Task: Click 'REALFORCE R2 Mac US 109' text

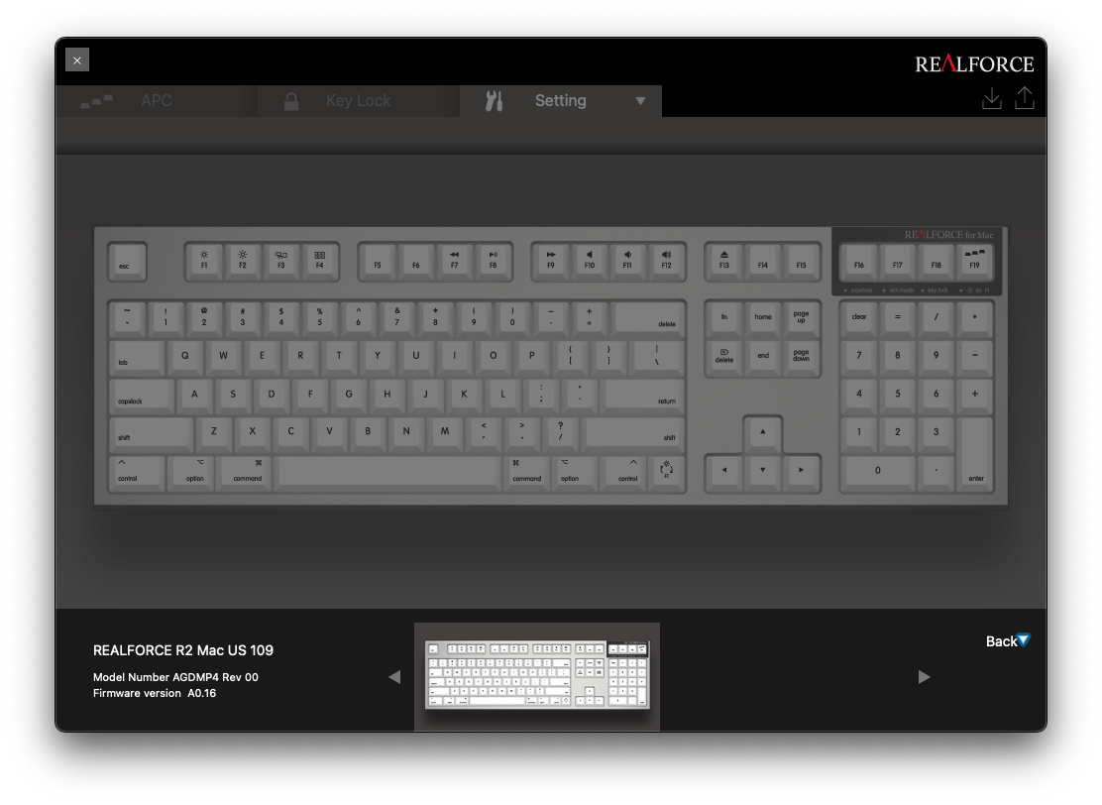Action: (183, 650)
